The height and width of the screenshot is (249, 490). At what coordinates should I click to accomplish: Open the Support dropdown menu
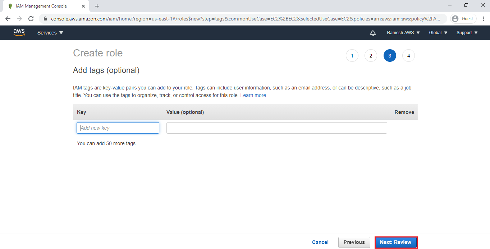(467, 33)
